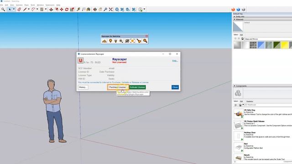Screen dimensions: 292x164
Task: Open the View menu
Action: click(12, 5)
